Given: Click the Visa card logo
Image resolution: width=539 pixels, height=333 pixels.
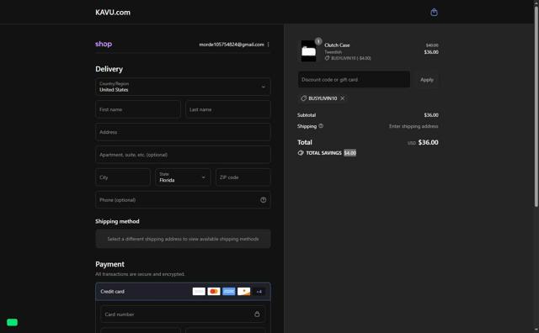Looking at the screenshot, I should click(199, 292).
